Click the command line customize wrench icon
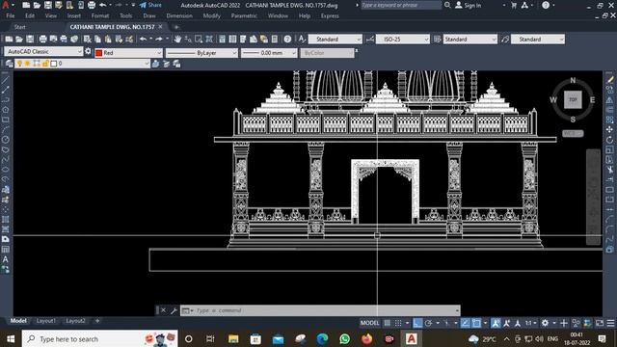617x347 pixels. (x=174, y=310)
